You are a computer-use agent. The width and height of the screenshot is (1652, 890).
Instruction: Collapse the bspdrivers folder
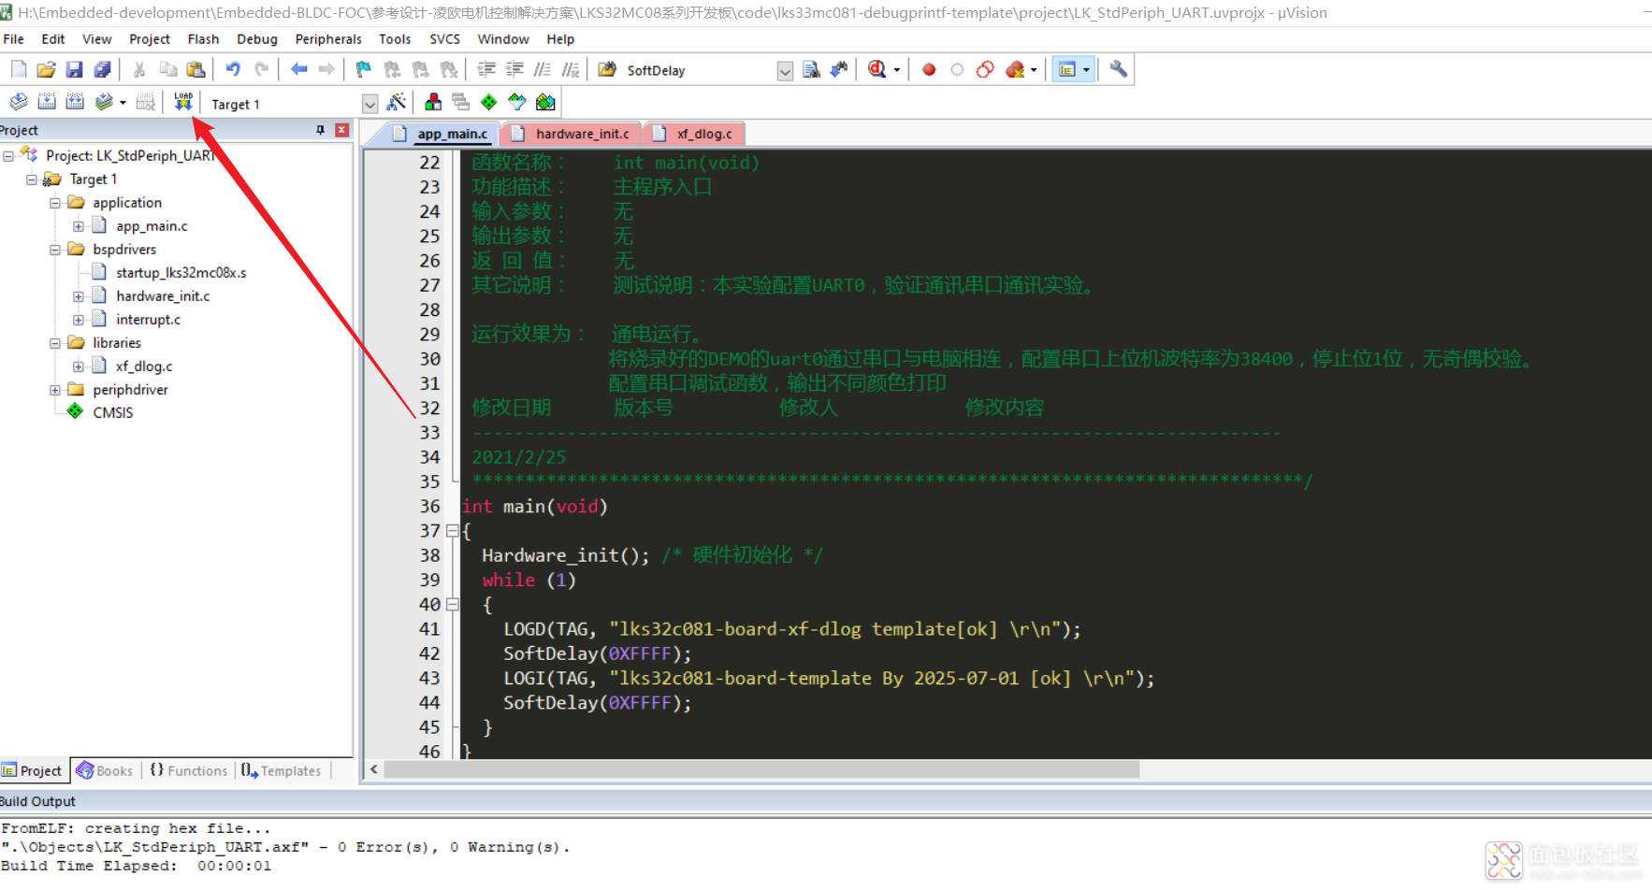[55, 250]
